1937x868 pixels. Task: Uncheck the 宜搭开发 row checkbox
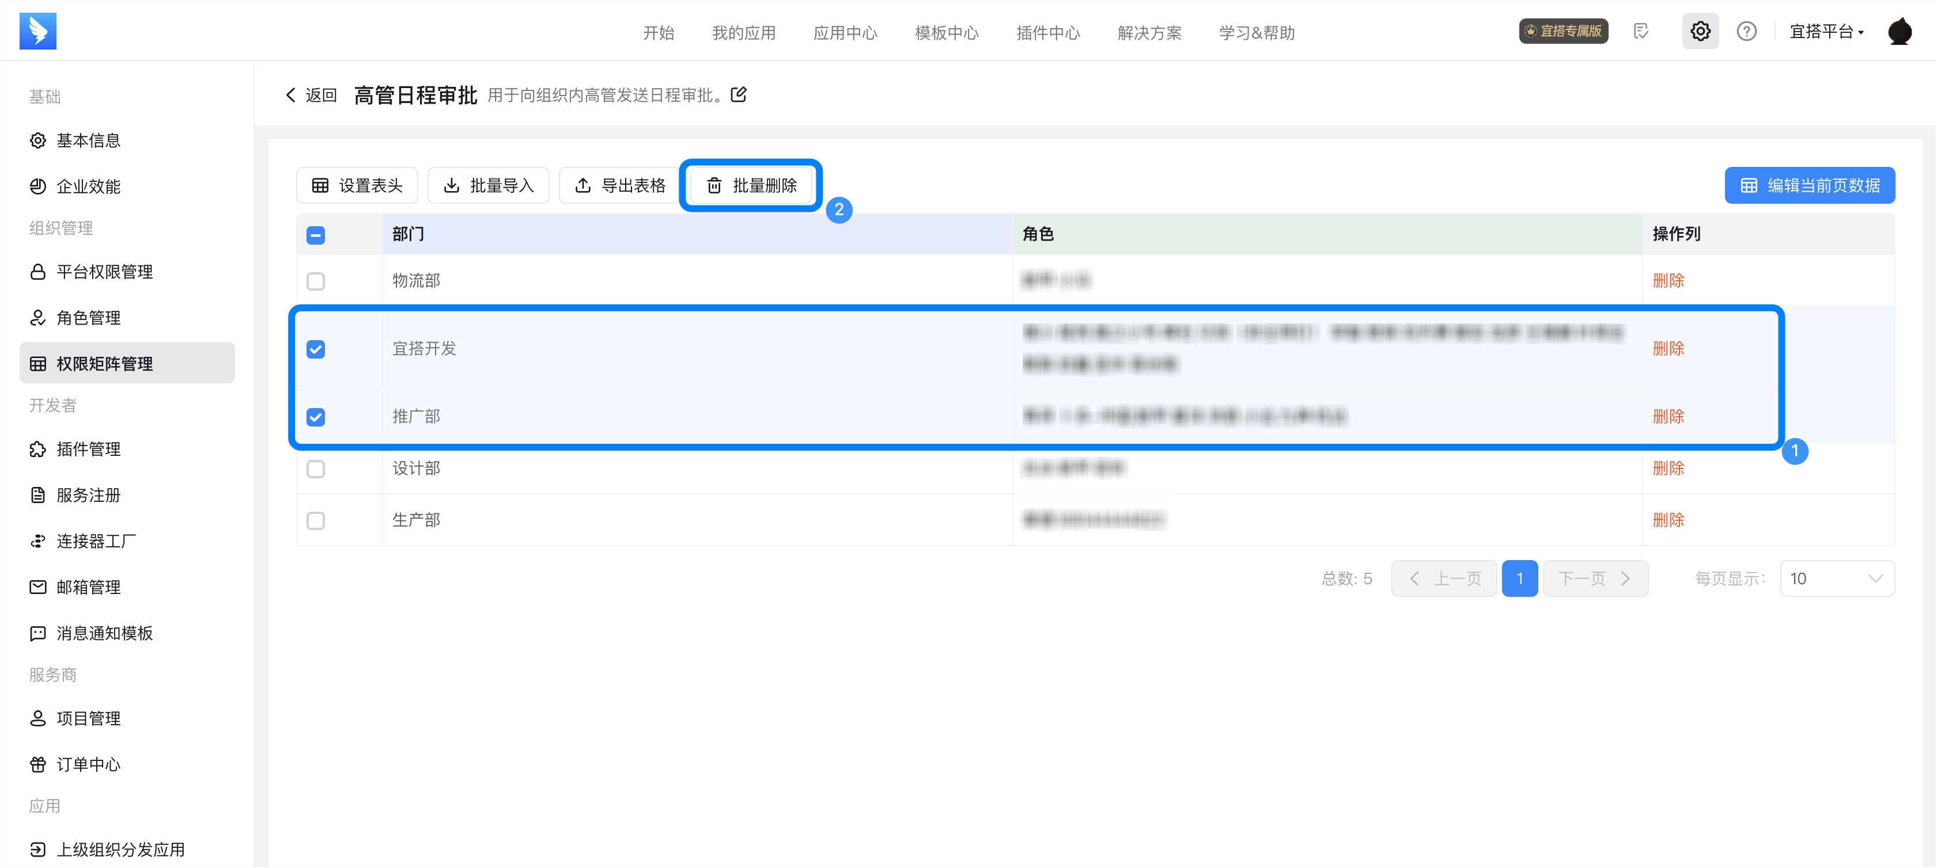(x=316, y=349)
